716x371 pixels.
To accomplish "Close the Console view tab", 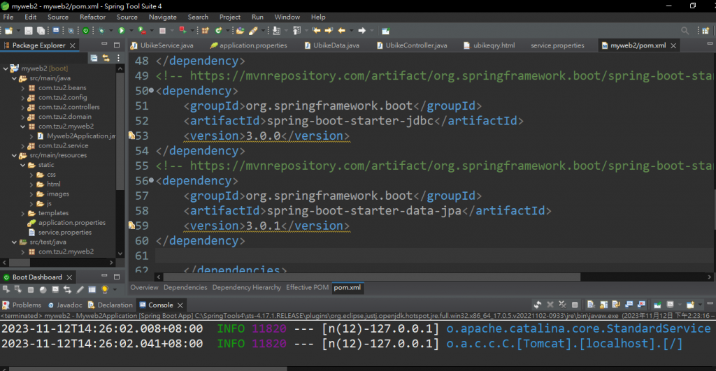I will [180, 305].
